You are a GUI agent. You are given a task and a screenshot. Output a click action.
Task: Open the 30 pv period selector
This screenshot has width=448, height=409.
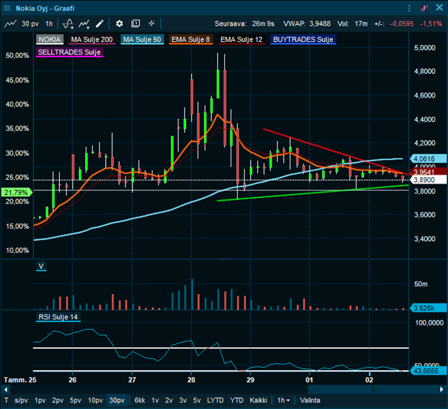pos(29,23)
